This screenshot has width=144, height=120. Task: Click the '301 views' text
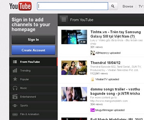[96, 47]
